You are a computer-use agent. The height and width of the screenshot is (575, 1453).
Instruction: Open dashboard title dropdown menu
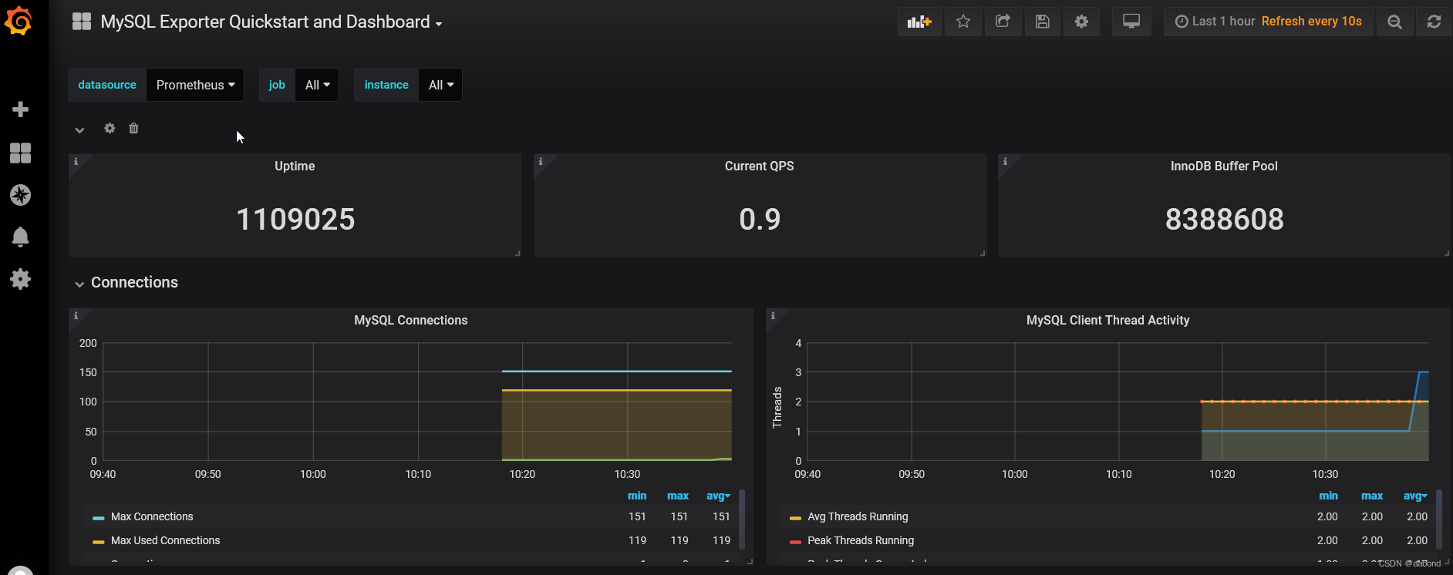[271, 22]
